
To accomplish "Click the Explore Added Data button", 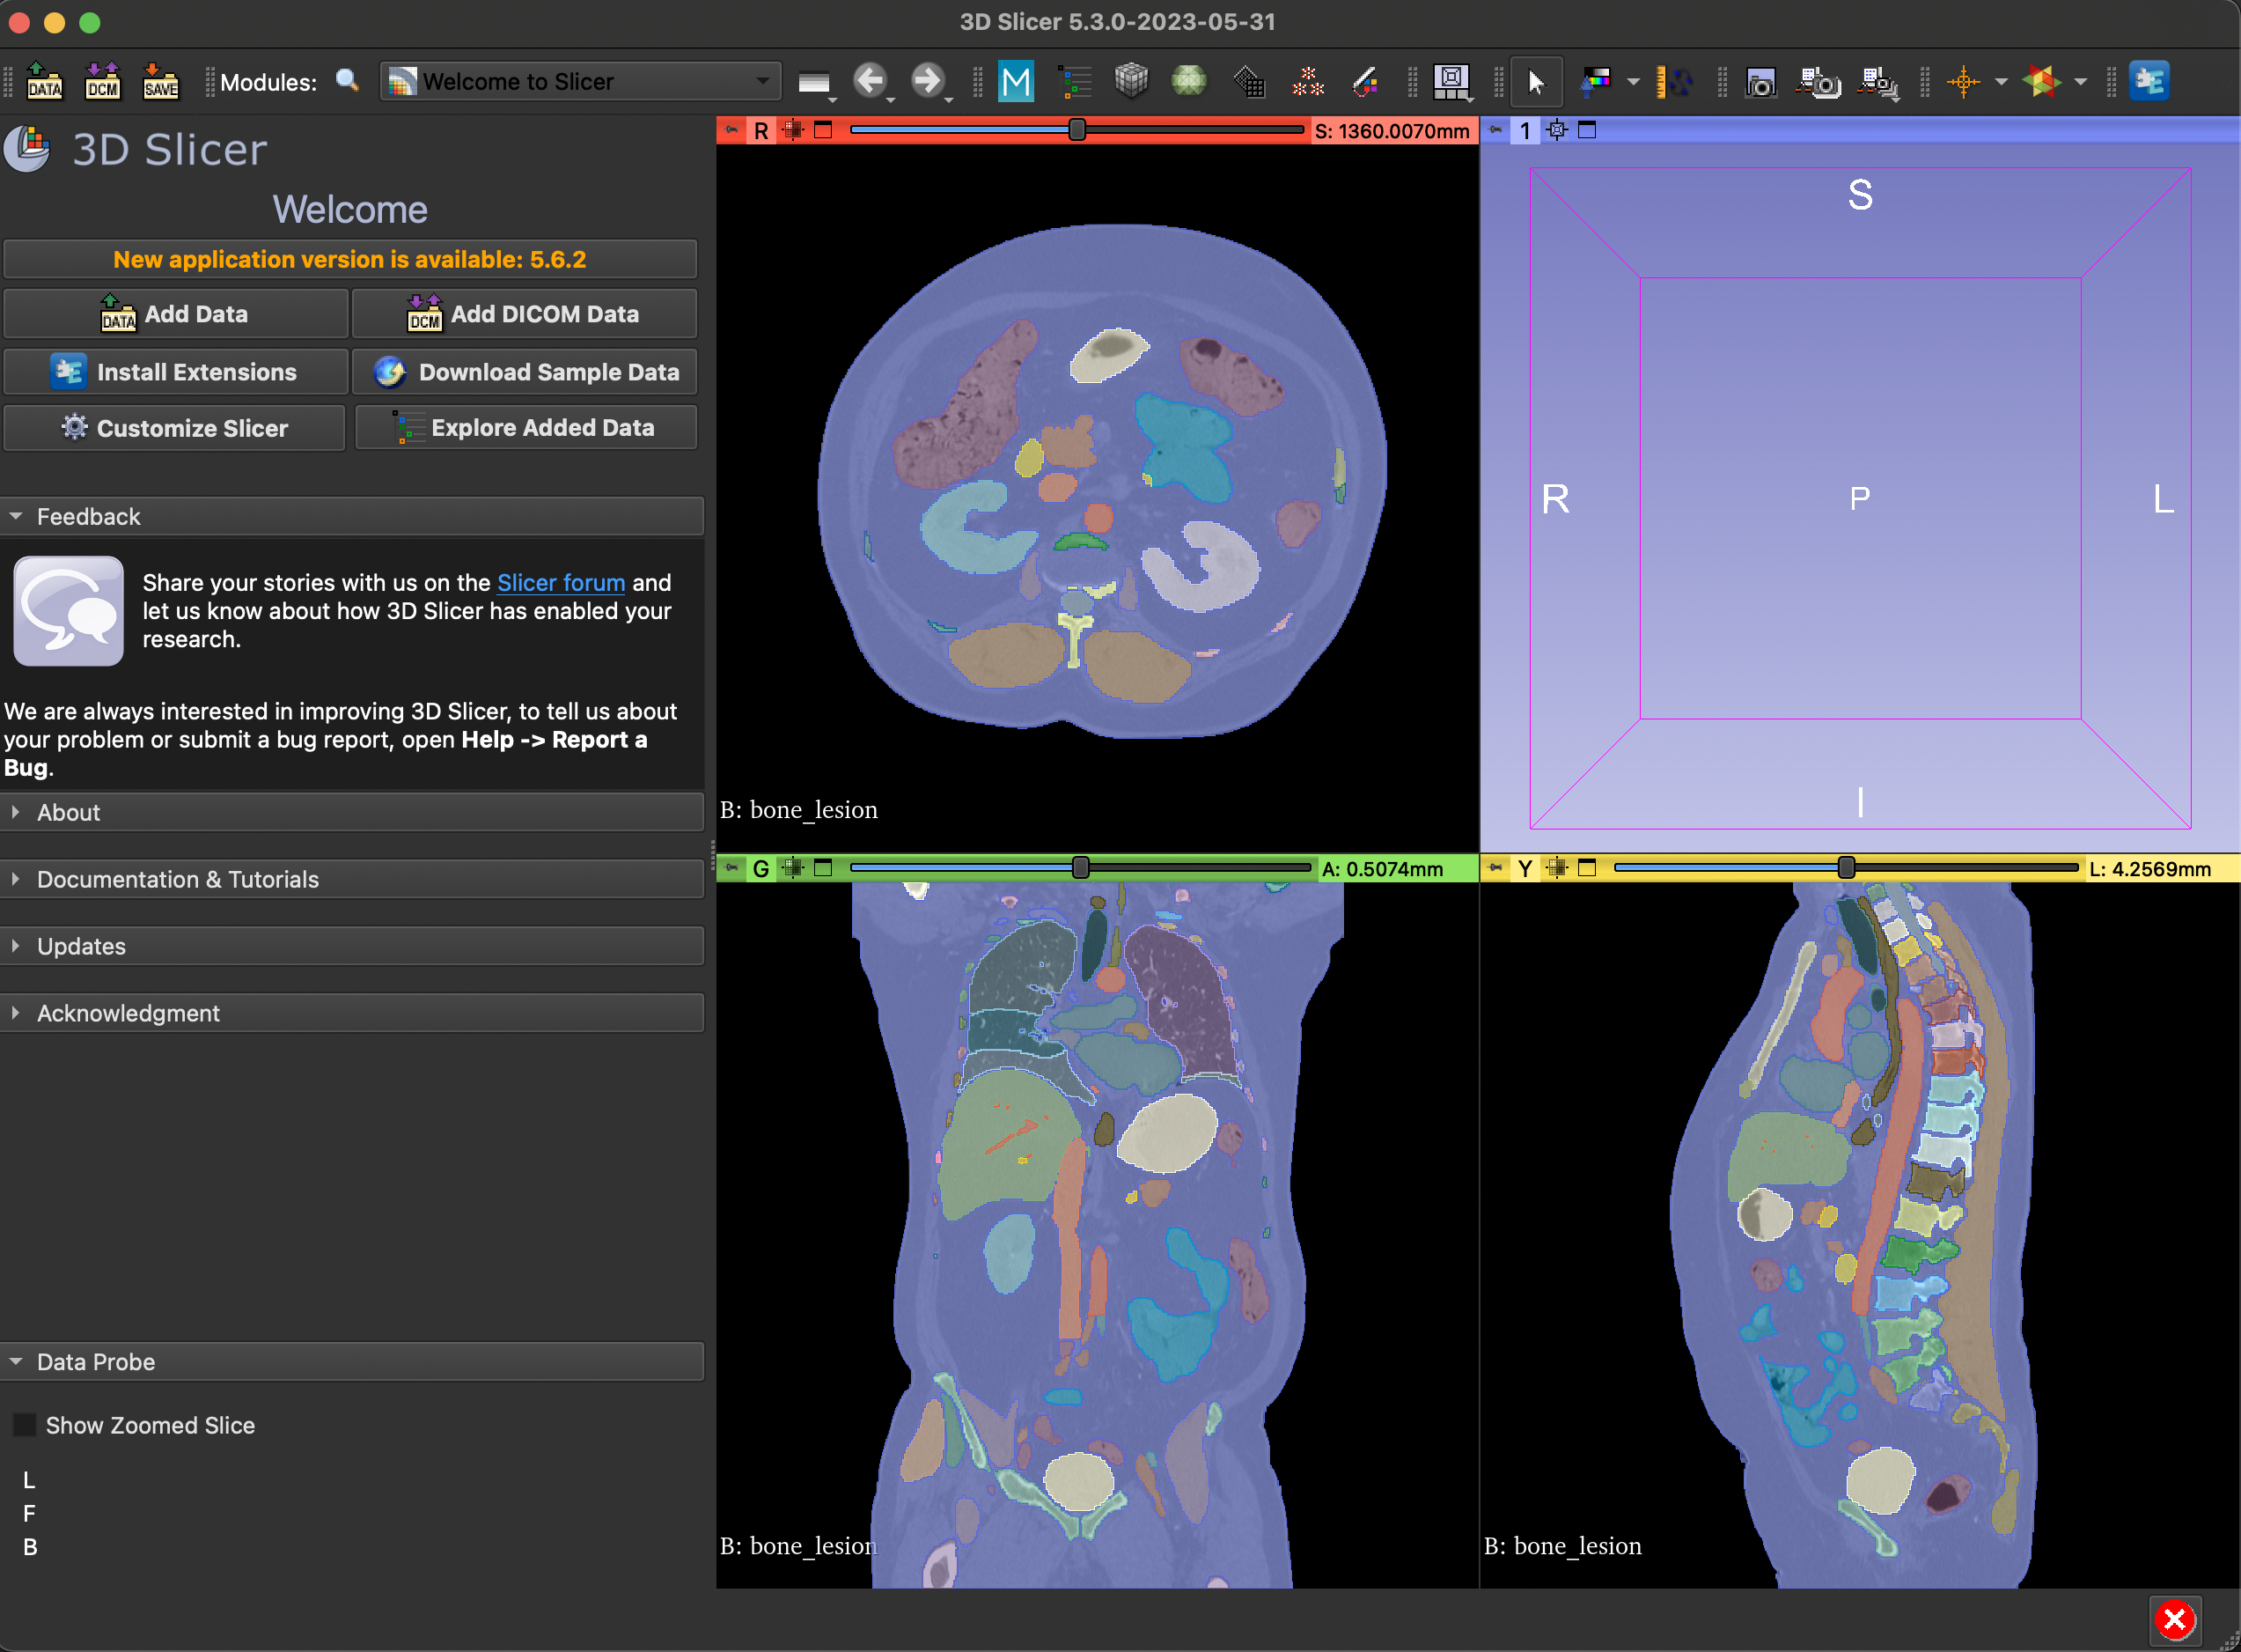I will click(525, 428).
